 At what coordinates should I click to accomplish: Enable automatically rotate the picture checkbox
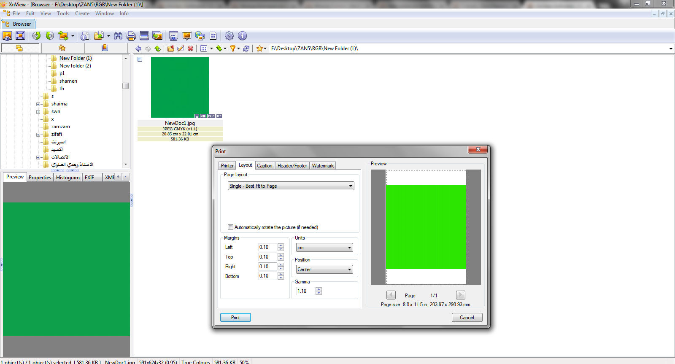coord(230,227)
